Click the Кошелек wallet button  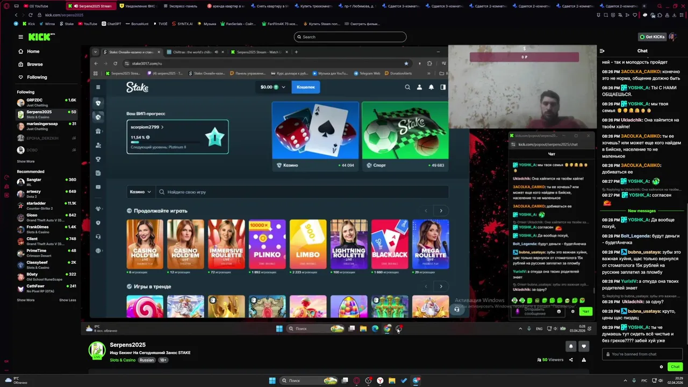(x=306, y=87)
